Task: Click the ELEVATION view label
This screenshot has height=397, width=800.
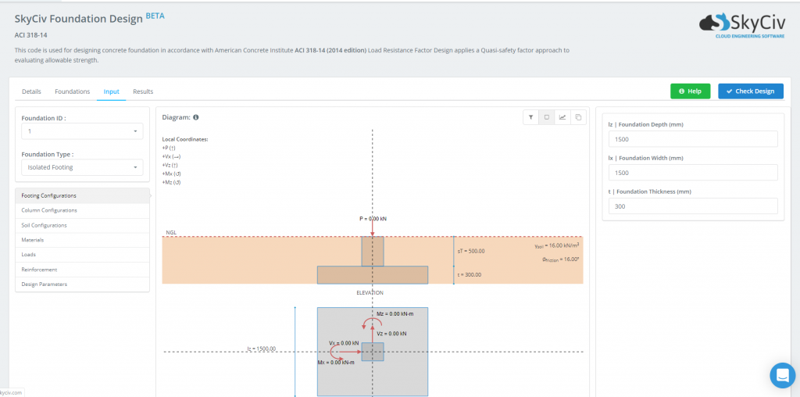Action: coord(370,293)
